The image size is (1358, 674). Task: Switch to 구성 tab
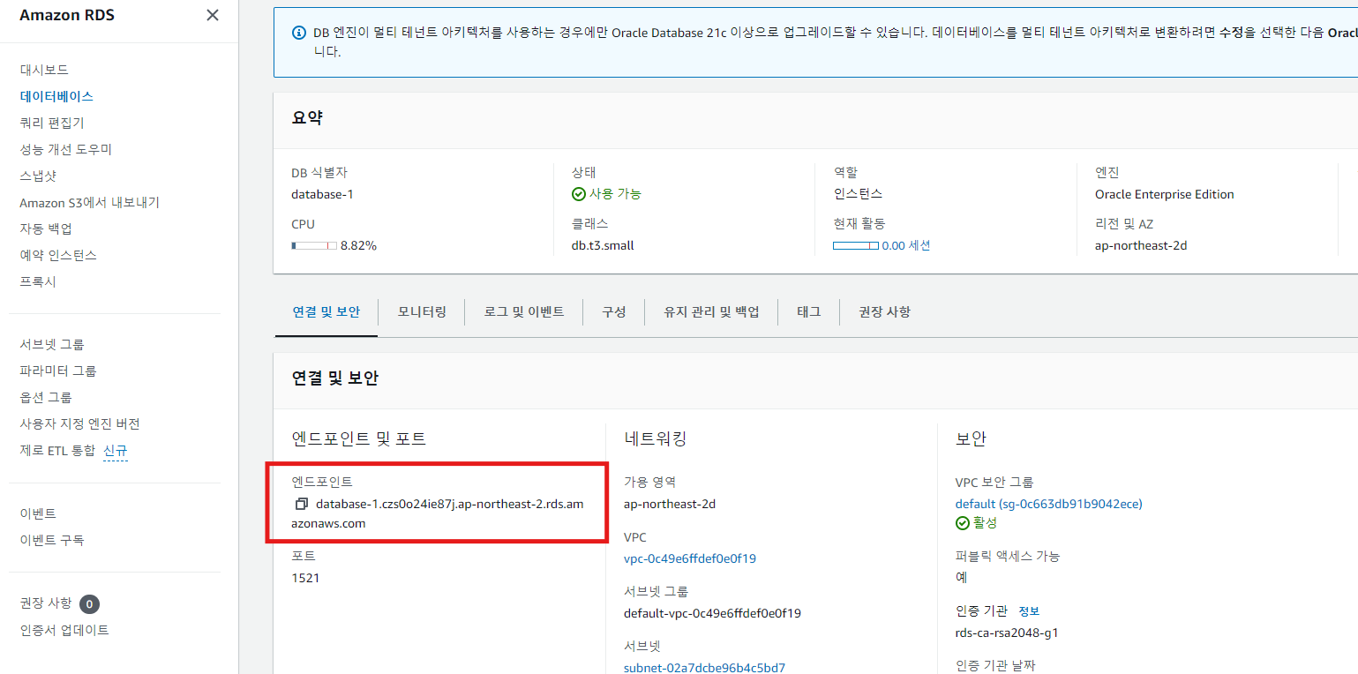click(614, 311)
